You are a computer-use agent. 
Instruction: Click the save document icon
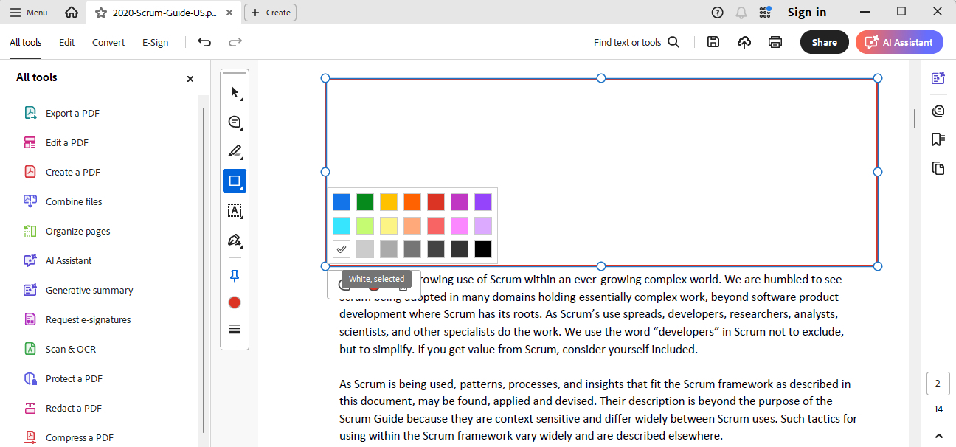[713, 42]
